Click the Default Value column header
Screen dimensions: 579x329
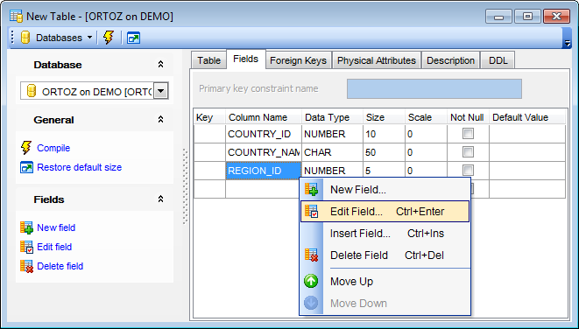pos(527,117)
